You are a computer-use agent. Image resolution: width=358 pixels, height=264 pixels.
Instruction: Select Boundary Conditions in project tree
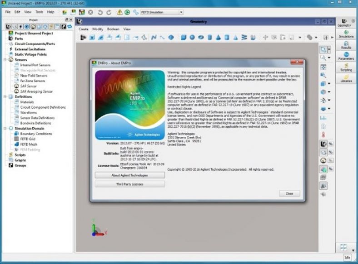pos(36,134)
